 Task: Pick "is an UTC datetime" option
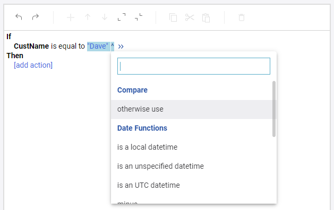194,185
